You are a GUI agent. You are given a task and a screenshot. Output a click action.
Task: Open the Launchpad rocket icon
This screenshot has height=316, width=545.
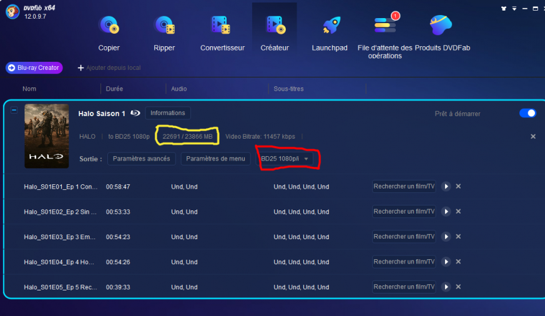point(330,26)
